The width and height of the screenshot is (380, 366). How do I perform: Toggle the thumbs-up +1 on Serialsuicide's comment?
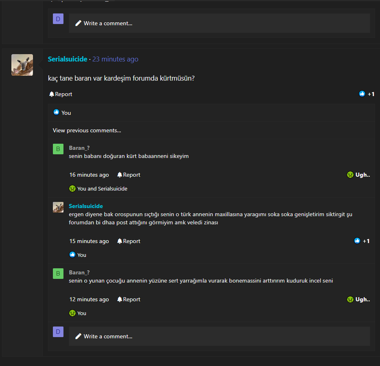[362, 241]
